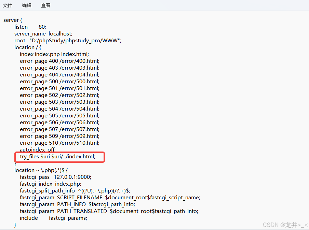Screen dimensions: 309x230
Task: Click the 'fastcgi_index index.php;' line
Action: pyautogui.click(x=51, y=184)
